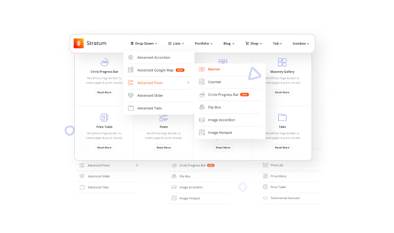Click Image Accordion icon in submenu
The height and width of the screenshot is (233, 394).
[x=201, y=120]
